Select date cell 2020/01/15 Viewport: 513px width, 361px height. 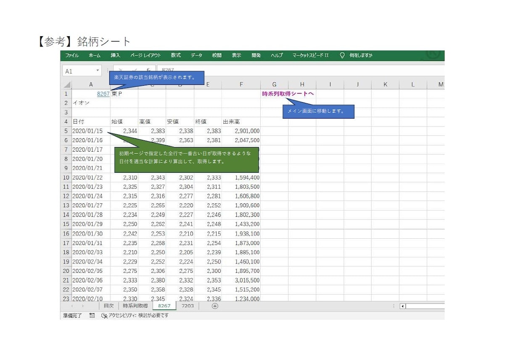click(x=91, y=131)
